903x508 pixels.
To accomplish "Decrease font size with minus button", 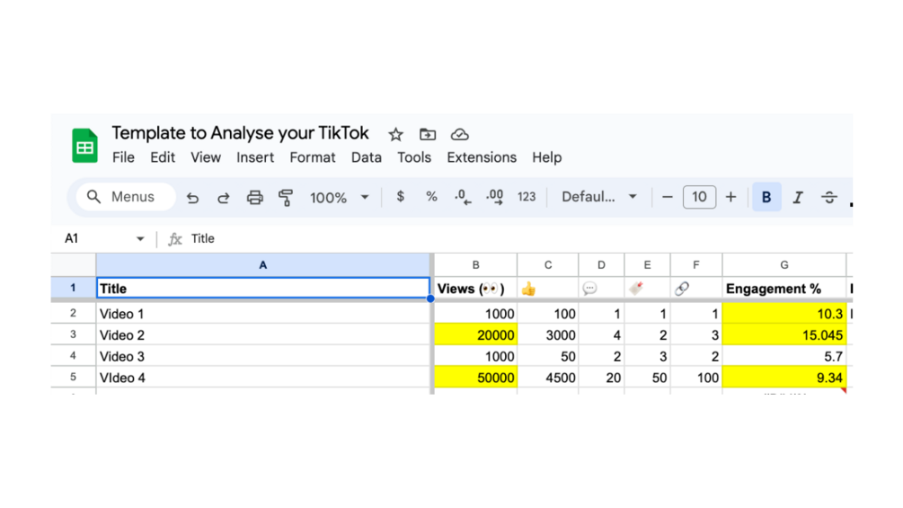I will tap(668, 197).
